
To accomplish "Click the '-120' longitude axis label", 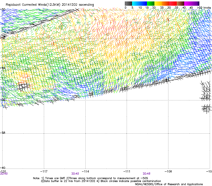I will (3, 171).
